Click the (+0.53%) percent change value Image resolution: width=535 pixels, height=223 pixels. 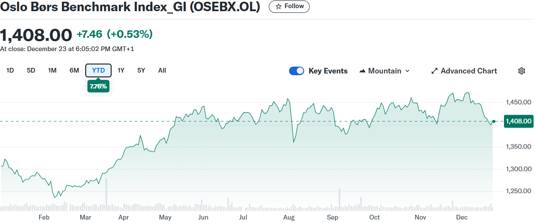pyautogui.click(x=130, y=34)
